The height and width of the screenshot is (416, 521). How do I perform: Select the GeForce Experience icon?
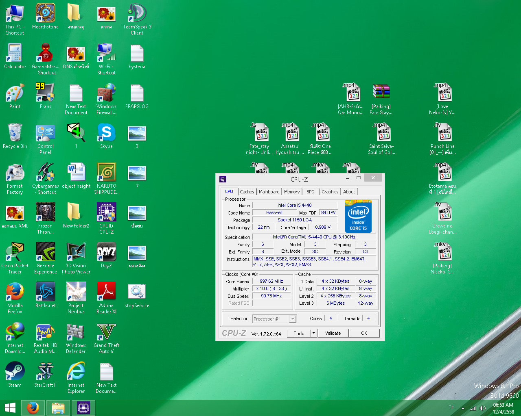[x=45, y=252]
